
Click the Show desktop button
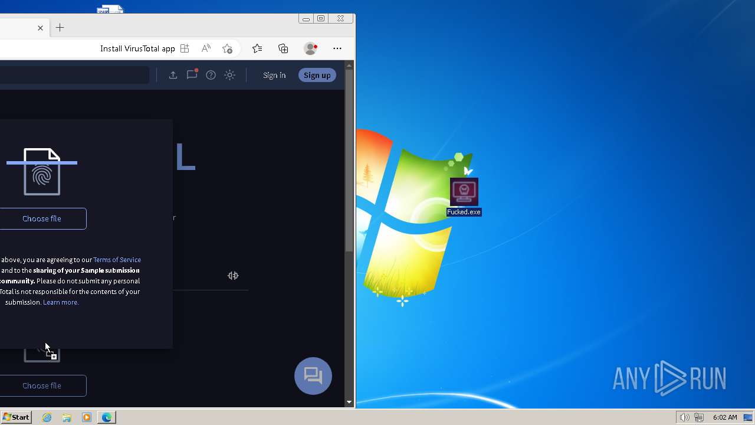[749, 417]
